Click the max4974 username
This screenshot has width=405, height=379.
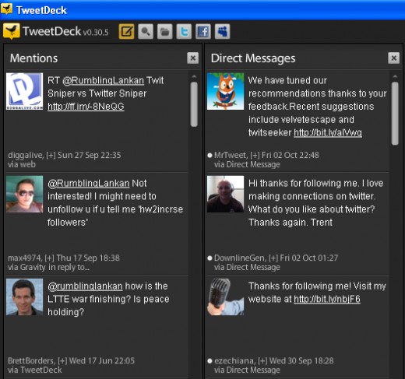(24, 258)
